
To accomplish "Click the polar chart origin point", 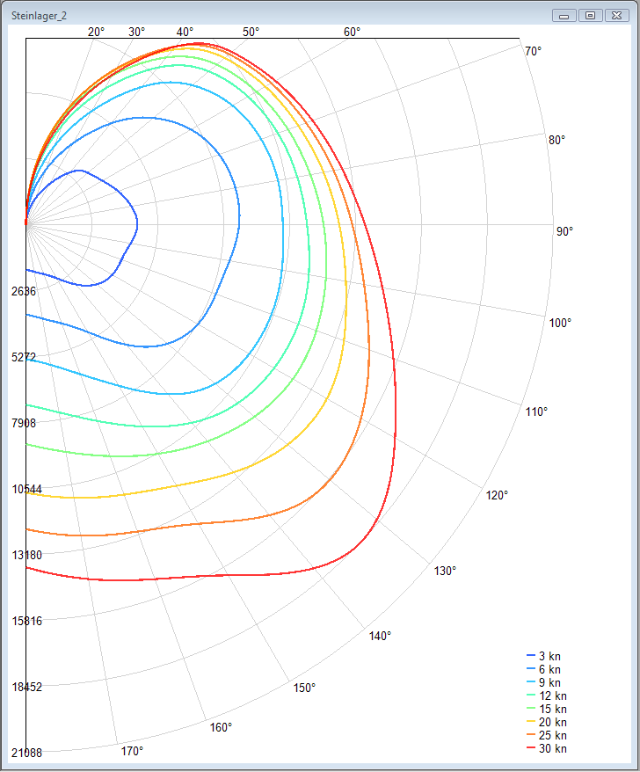I will click(26, 223).
